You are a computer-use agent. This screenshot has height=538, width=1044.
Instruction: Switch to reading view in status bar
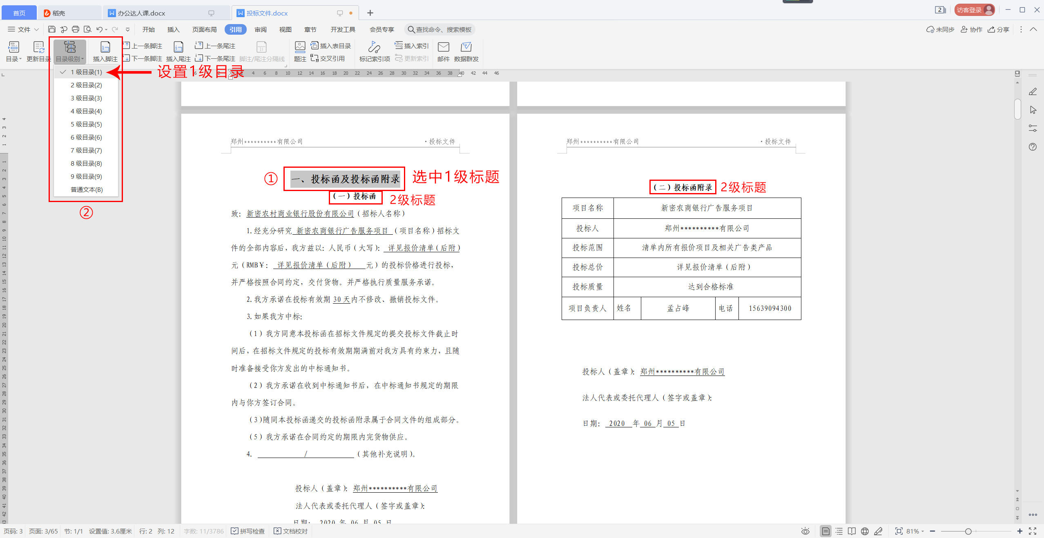852,531
